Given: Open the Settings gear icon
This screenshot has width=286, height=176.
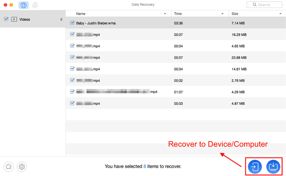Looking at the screenshot, I should coord(22,167).
